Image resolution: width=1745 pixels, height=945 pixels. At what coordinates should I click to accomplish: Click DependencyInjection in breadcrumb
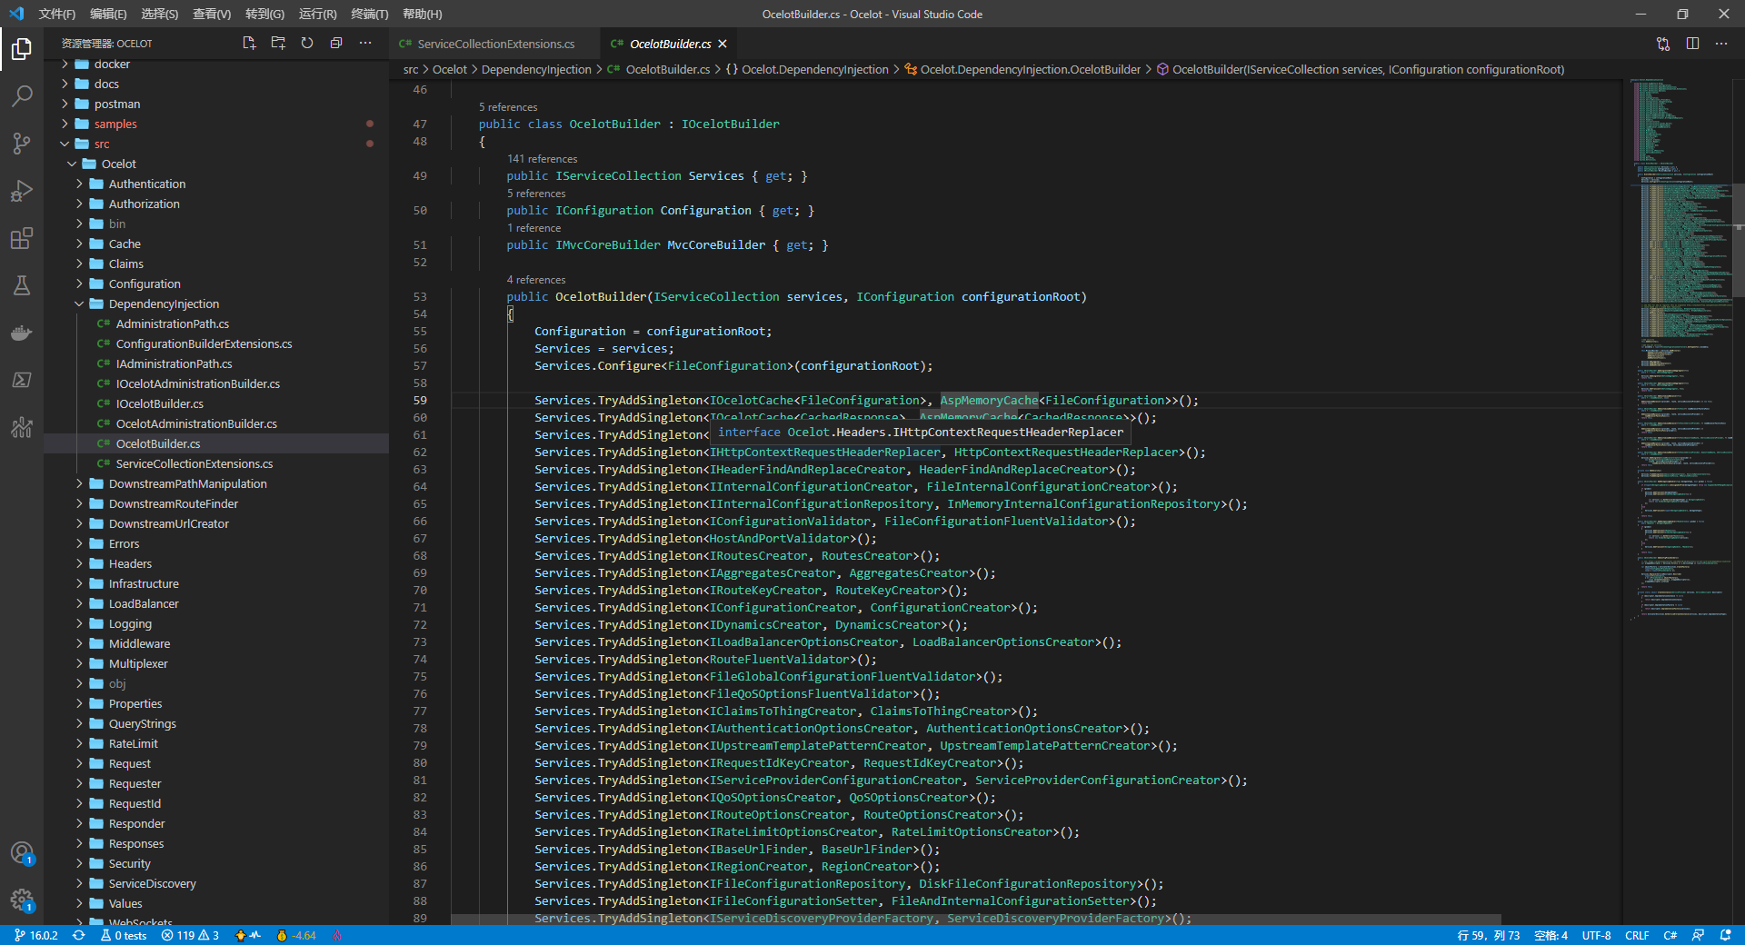coord(536,69)
